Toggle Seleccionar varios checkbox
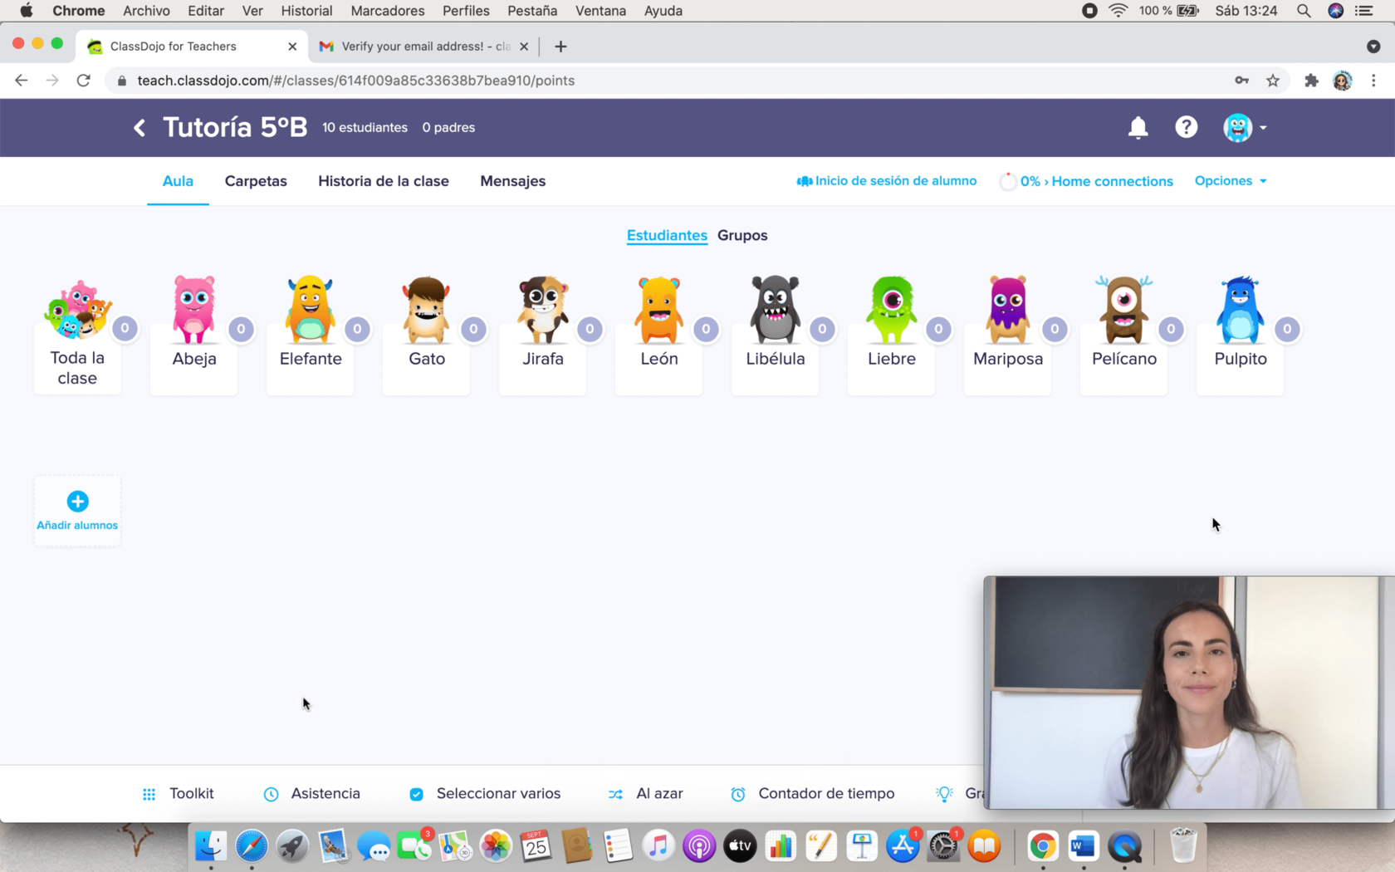The height and width of the screenshot is (872, 1395). [416, 795]
